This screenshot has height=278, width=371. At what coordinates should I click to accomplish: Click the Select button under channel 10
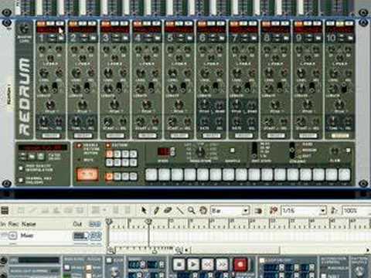point(340,136)
